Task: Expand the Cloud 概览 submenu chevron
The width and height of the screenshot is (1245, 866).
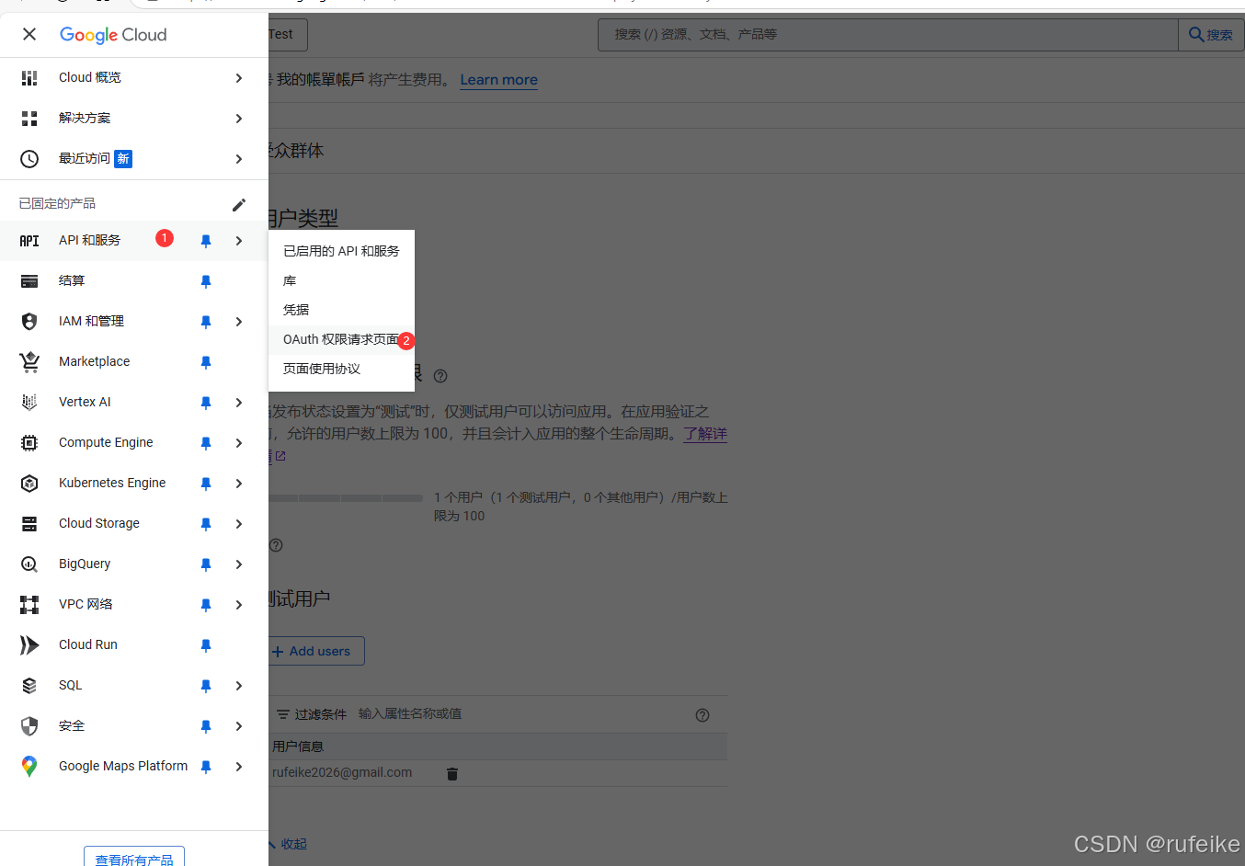Action: click(x=239, y=78)
